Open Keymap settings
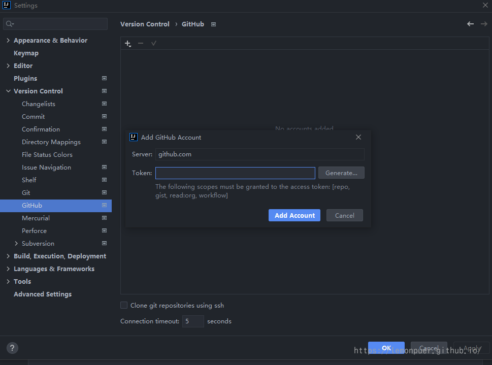Image resolution: width=492 pixels, height=365 pixels. click(26, 53)
